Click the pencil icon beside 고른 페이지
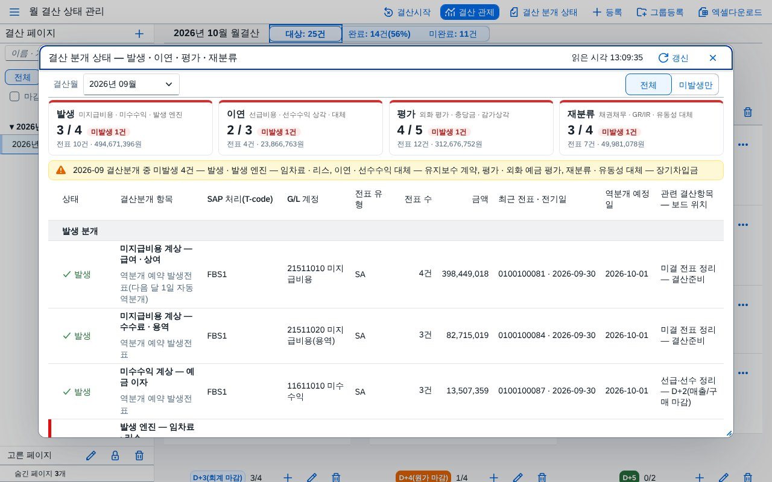This screenshot has width=772, height=482. [x=91, y=455]
